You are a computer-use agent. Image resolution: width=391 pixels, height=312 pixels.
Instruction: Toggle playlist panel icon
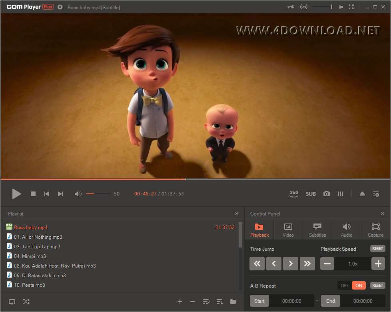[x=376, y=194]
